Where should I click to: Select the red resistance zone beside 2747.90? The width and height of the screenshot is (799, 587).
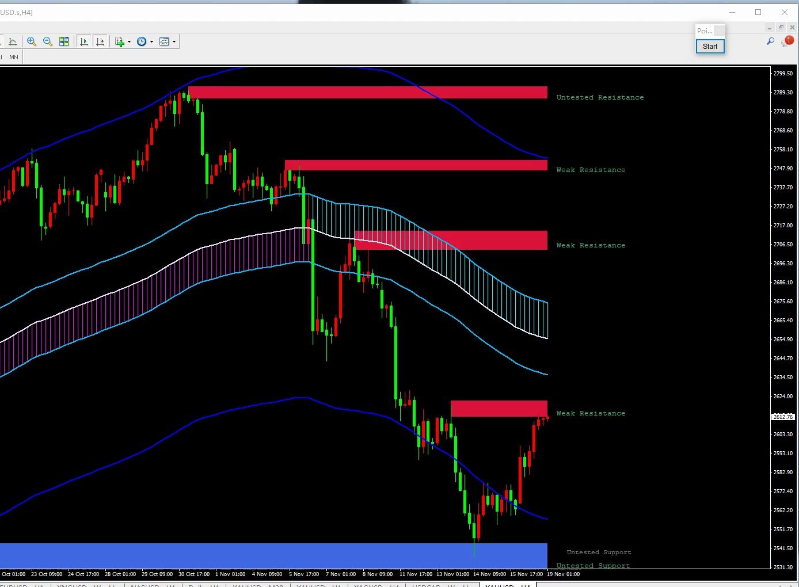pyautogui.click(x=416, y=165)
